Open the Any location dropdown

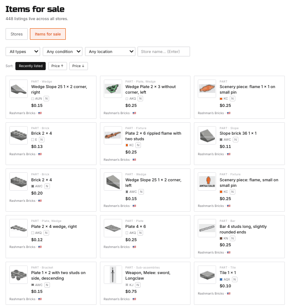point(110,51)
